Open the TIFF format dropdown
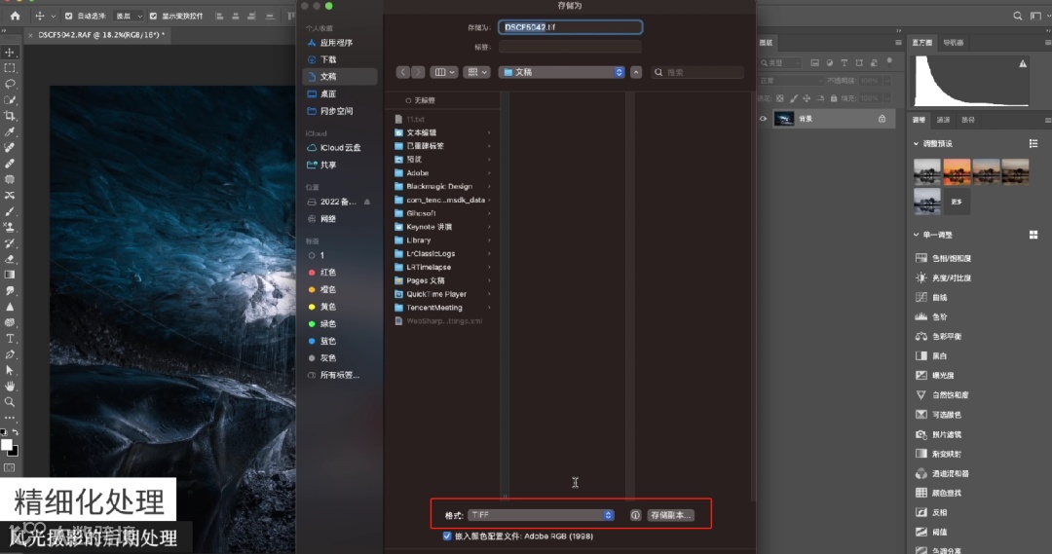This screenshot has width=1052, height=554. tap(541, 515)
